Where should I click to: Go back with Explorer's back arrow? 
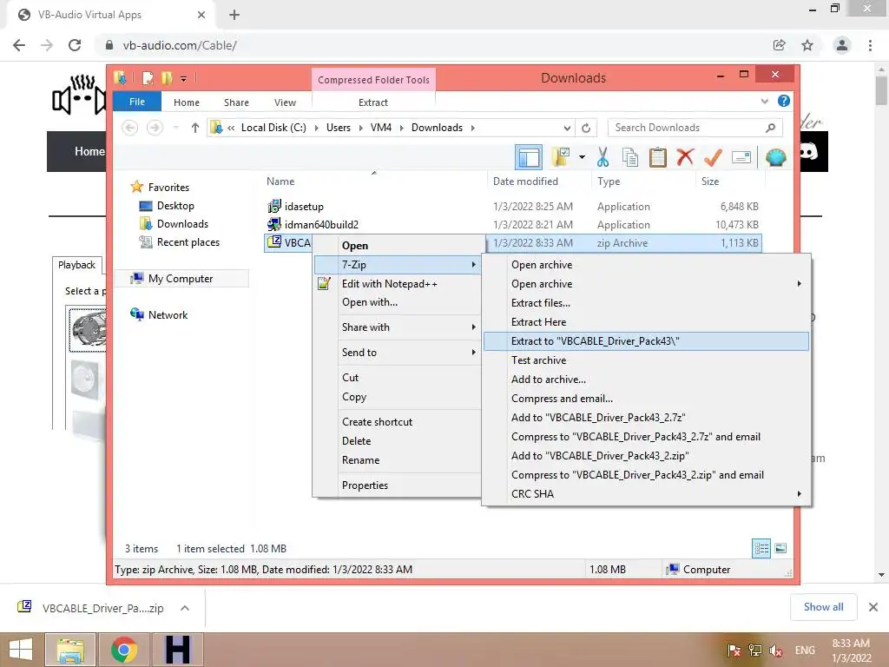[x=130, y=128]
